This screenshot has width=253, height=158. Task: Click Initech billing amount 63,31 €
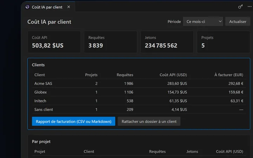point(237,101)
